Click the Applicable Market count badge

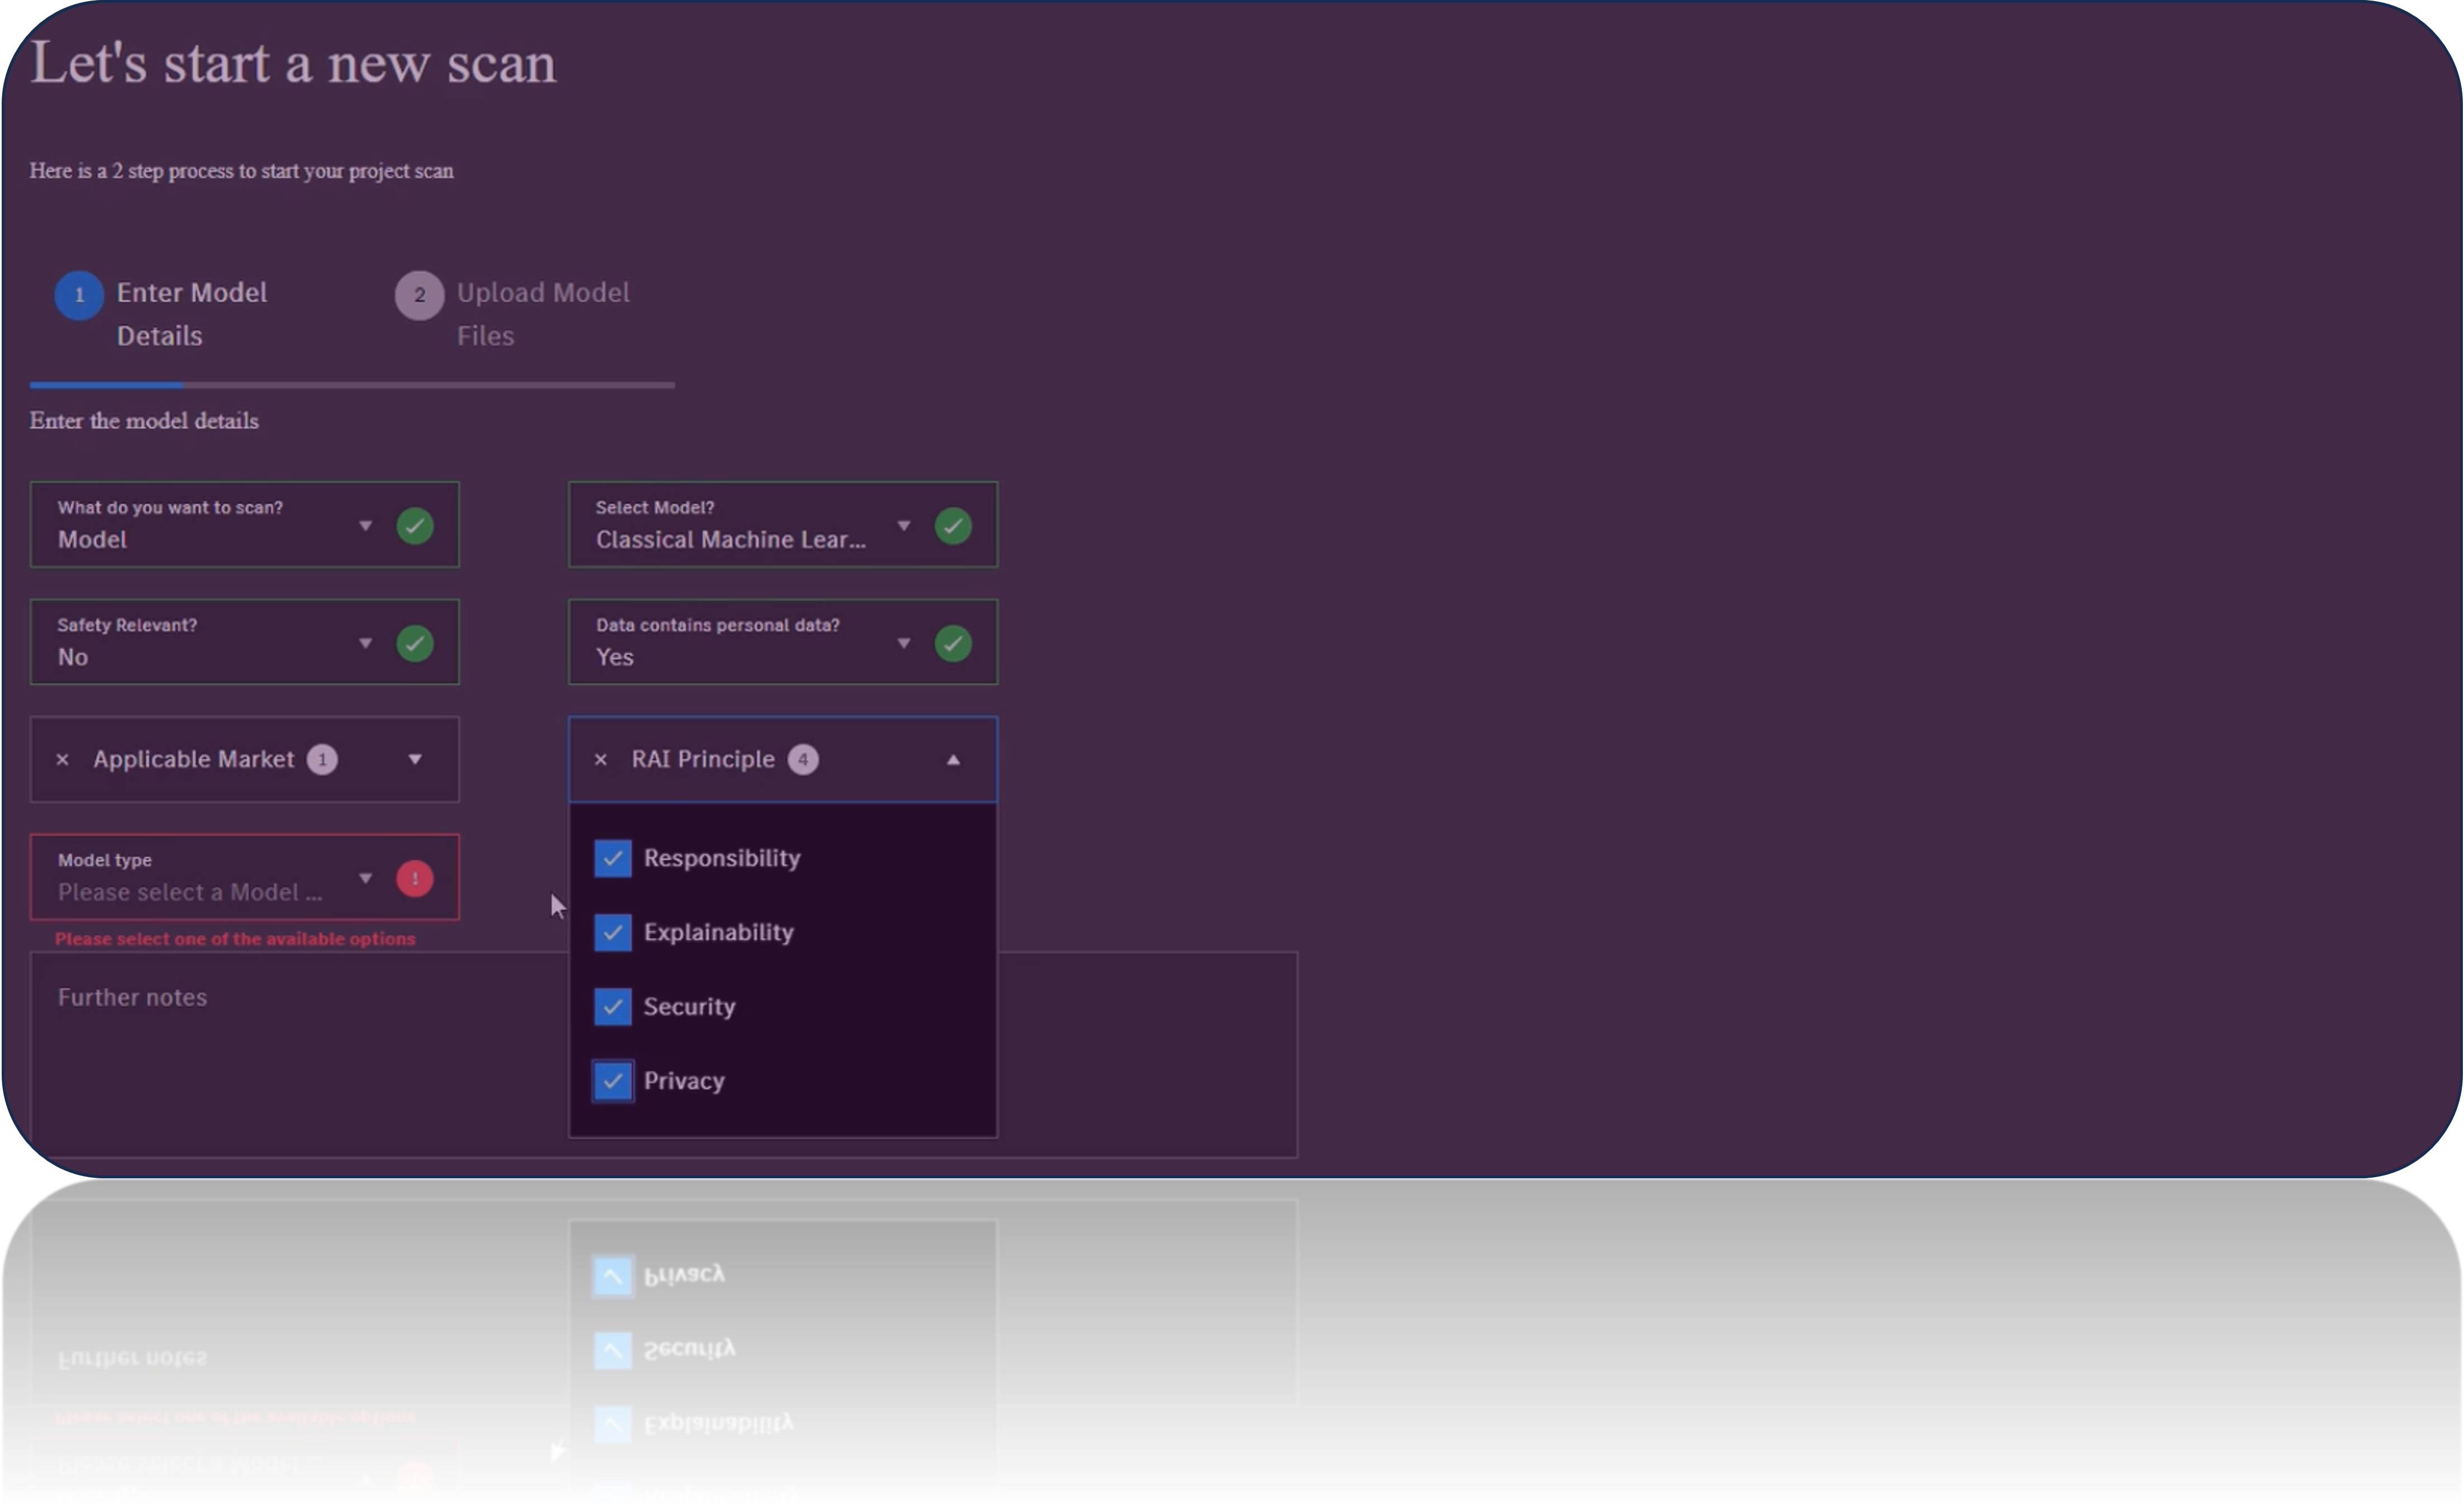pos(322,760)
